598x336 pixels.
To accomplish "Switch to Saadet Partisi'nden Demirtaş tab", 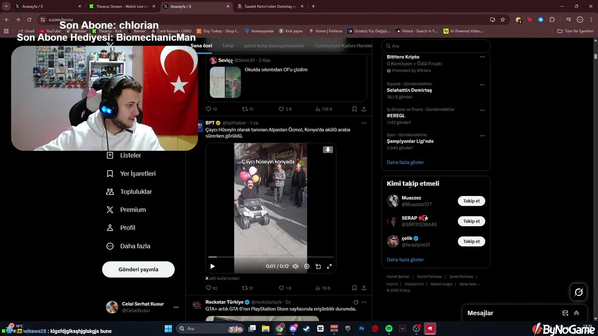I will point(271,7).
